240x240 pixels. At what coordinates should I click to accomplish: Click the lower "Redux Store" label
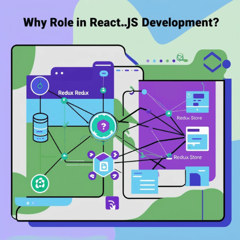[188, 157]
